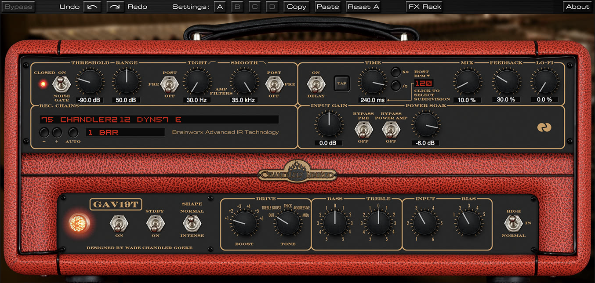Double the delay time with X2
The width and height of the screenshot is (595, 283).
pyautogui.click(x=396, y=73)
